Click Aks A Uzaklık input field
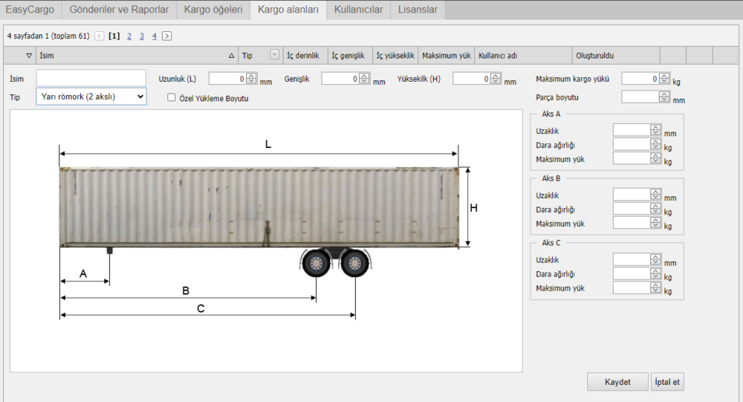 point(631,131)
